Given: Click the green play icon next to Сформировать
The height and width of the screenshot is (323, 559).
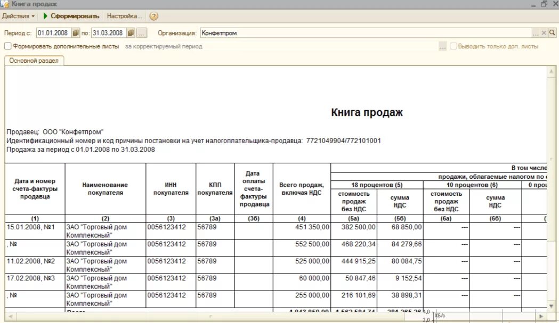Looking at the screenshot, I should (45, 16).
